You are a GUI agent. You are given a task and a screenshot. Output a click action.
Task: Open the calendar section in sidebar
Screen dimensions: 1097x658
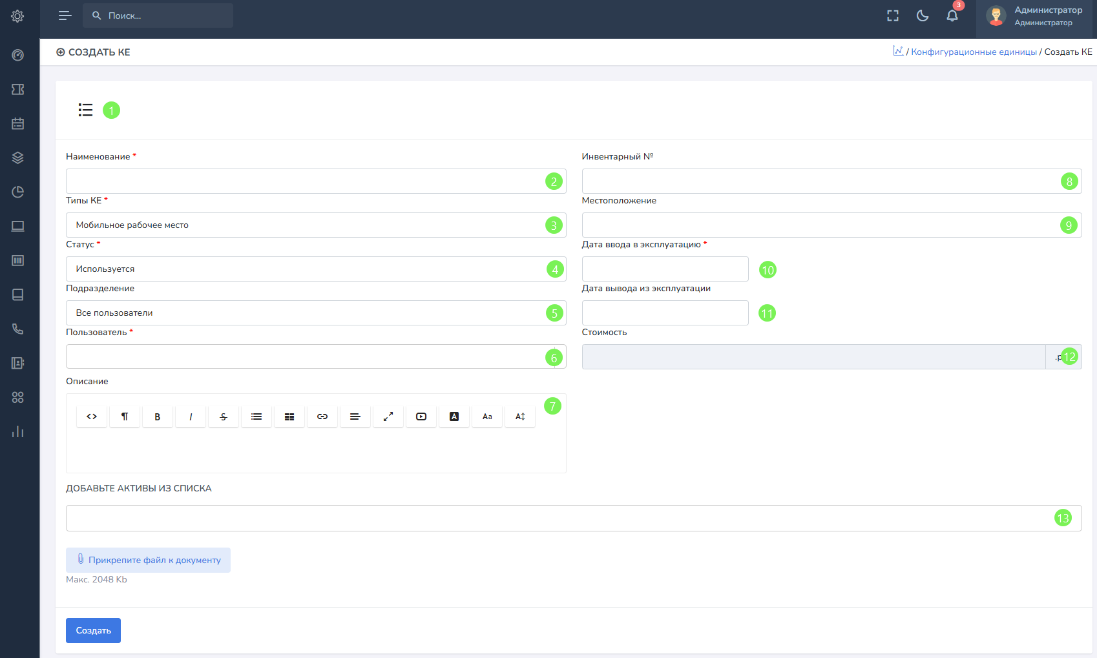[18, 123]
